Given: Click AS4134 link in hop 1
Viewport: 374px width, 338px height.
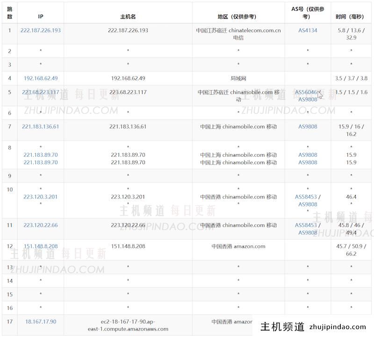Looking at the screenshot, I should pyautogui.click(x=308, y=30).
